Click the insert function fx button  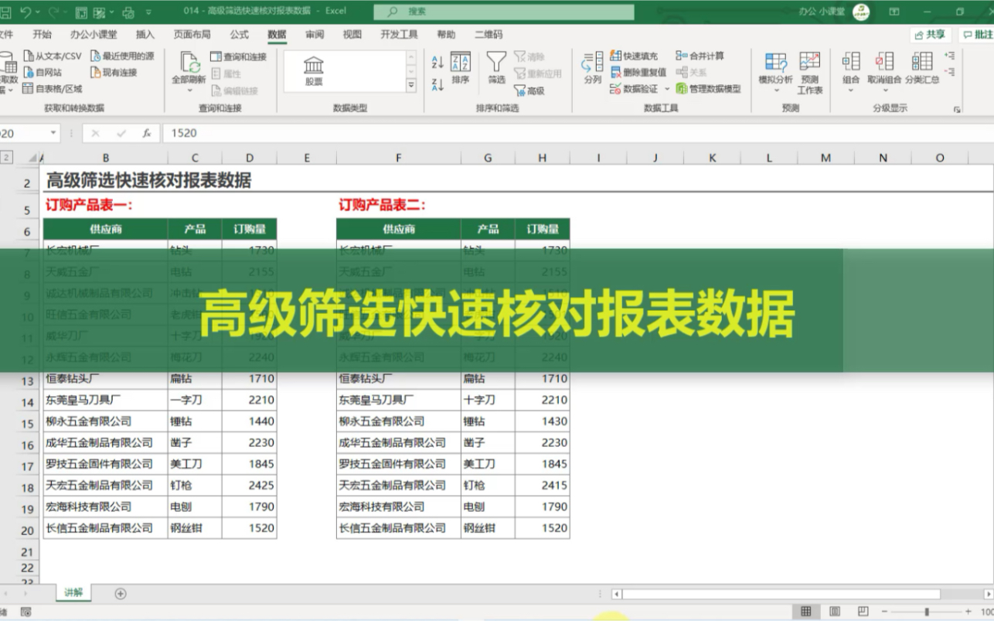147,133
